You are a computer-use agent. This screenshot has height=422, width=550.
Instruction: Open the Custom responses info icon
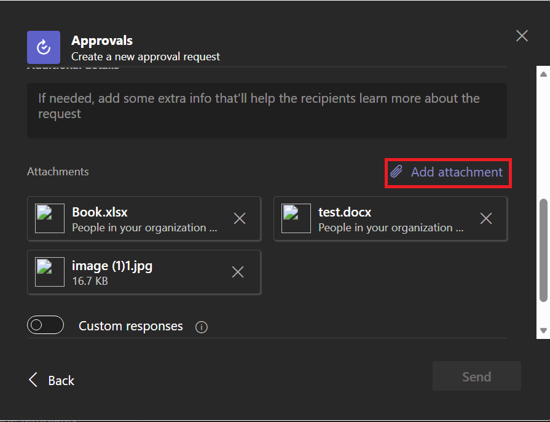202,327
